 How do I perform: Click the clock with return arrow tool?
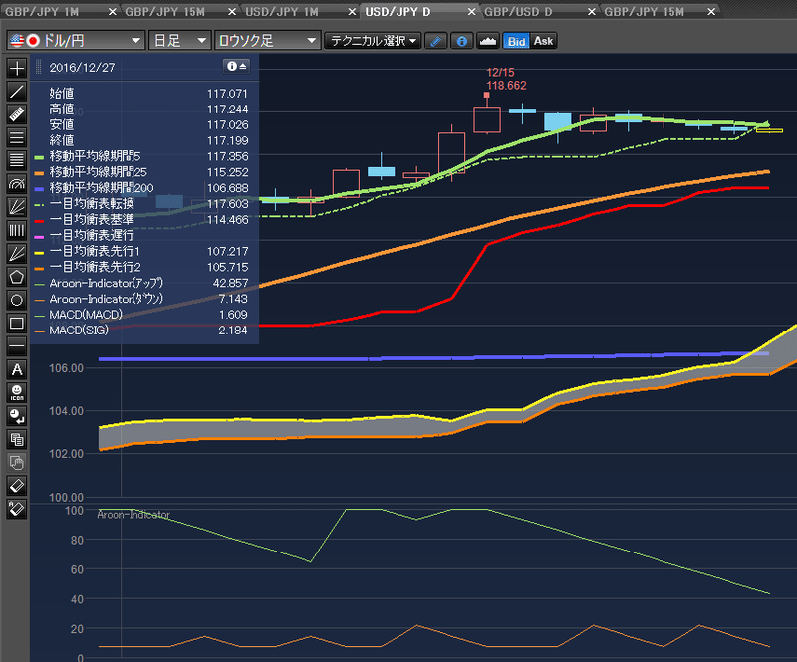point(17,416)
